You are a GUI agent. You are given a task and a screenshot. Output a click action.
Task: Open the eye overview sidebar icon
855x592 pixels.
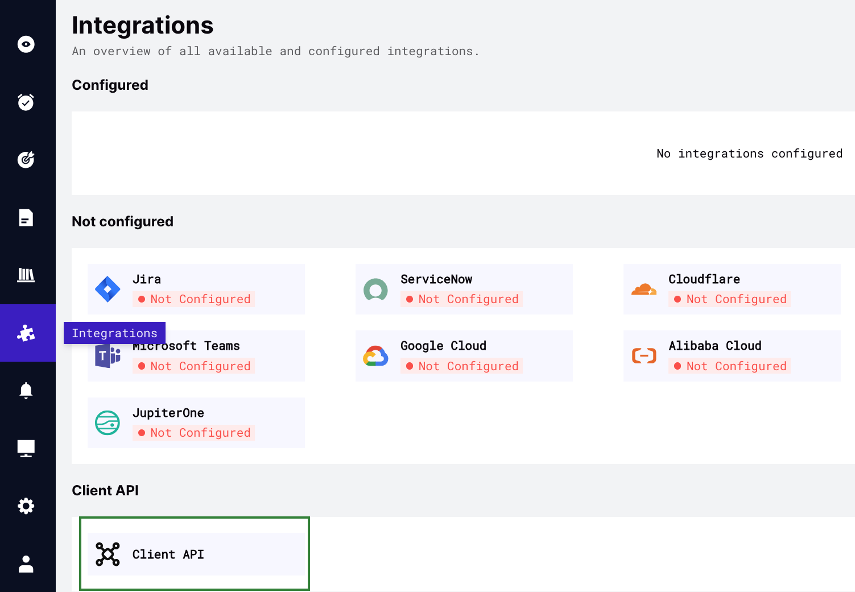[x=26, y=44]
